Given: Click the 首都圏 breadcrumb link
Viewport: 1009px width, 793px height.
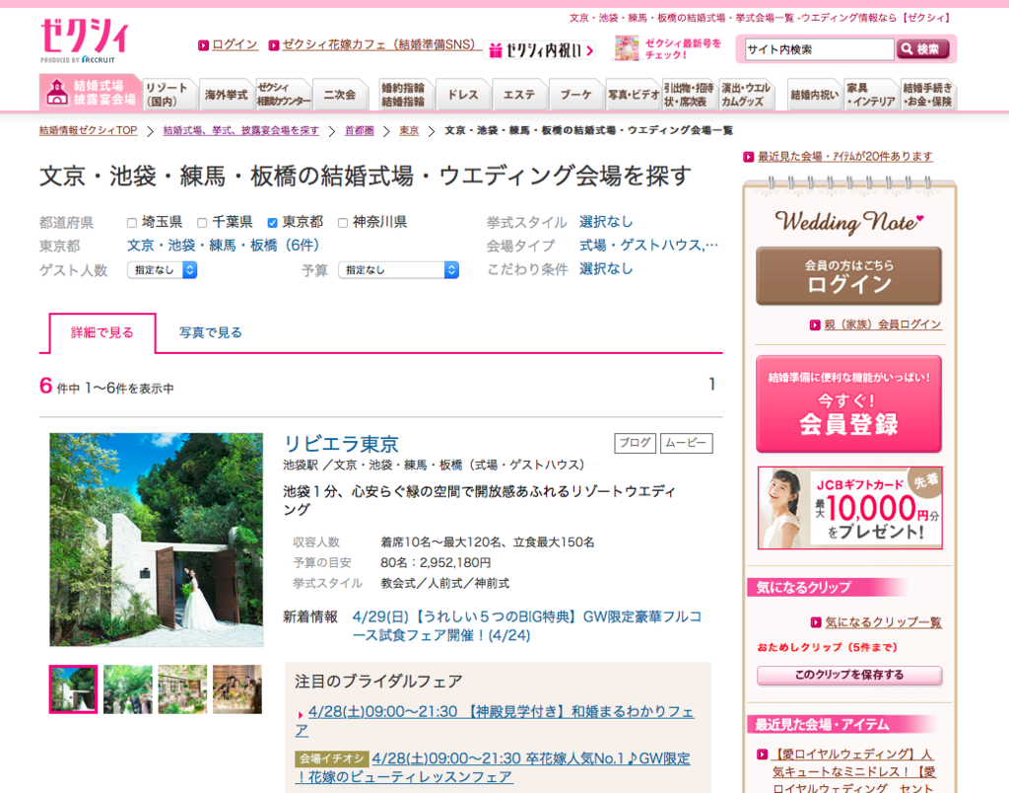Looking at the screenshot, I should point(359,131).
